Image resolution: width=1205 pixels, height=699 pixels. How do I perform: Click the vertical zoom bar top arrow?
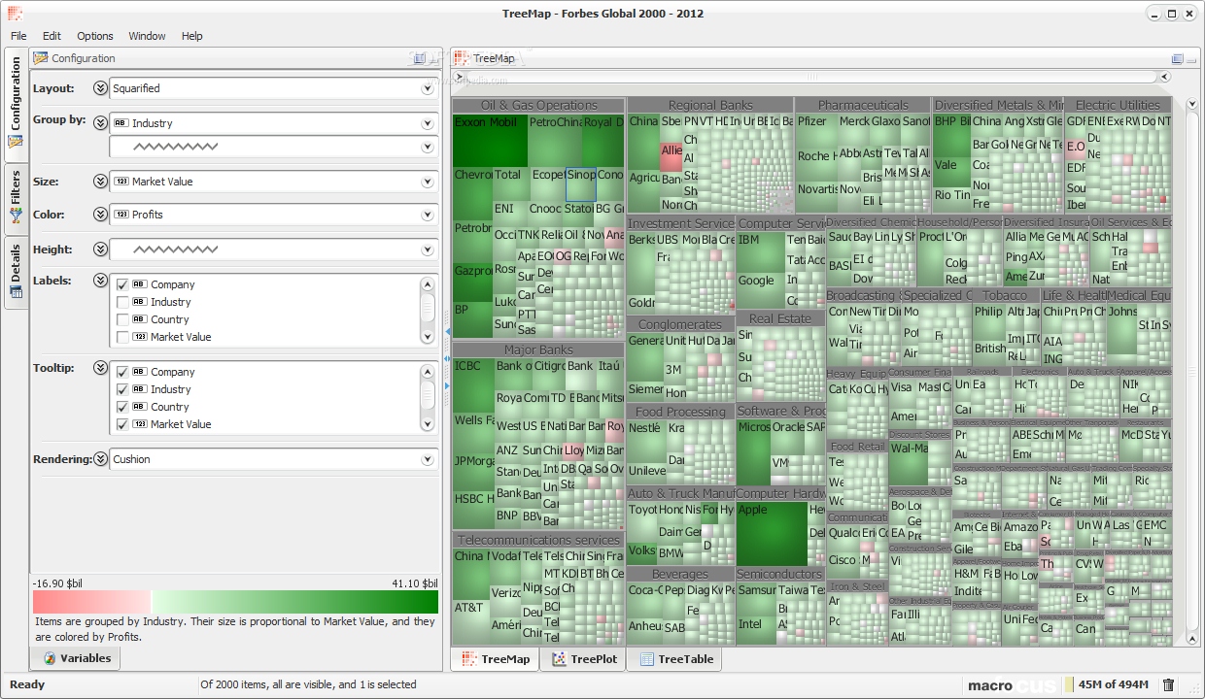1193,104
